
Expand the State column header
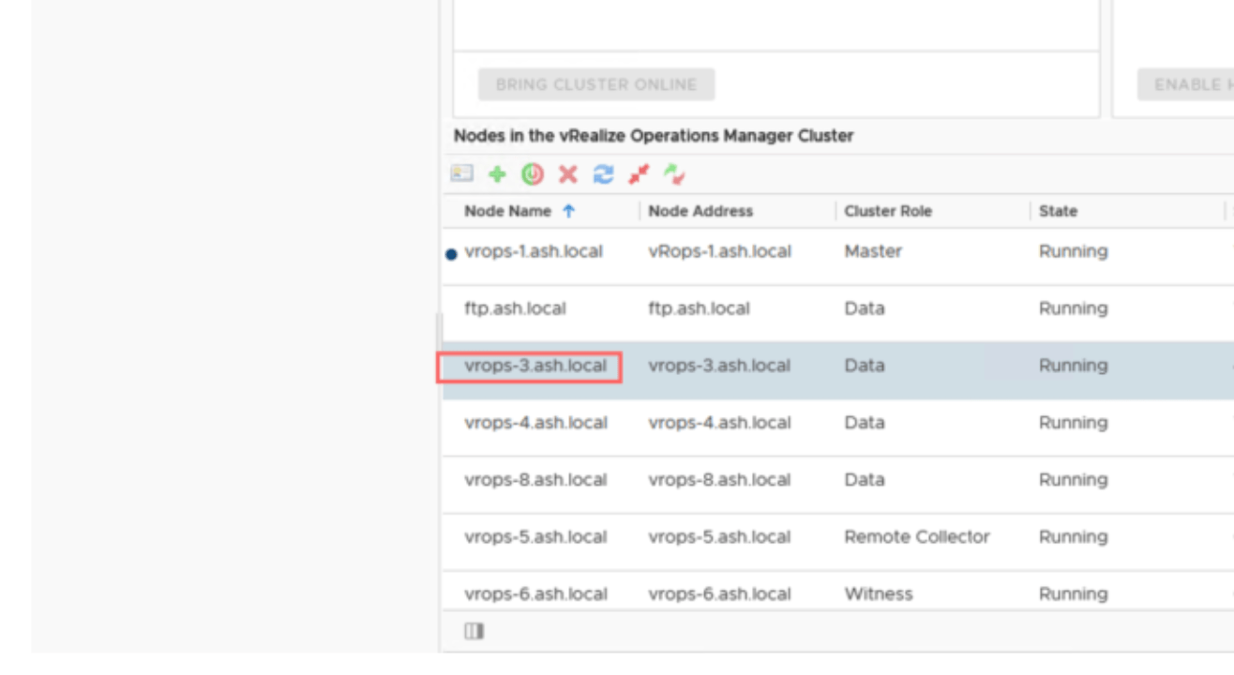[1060, 211]
